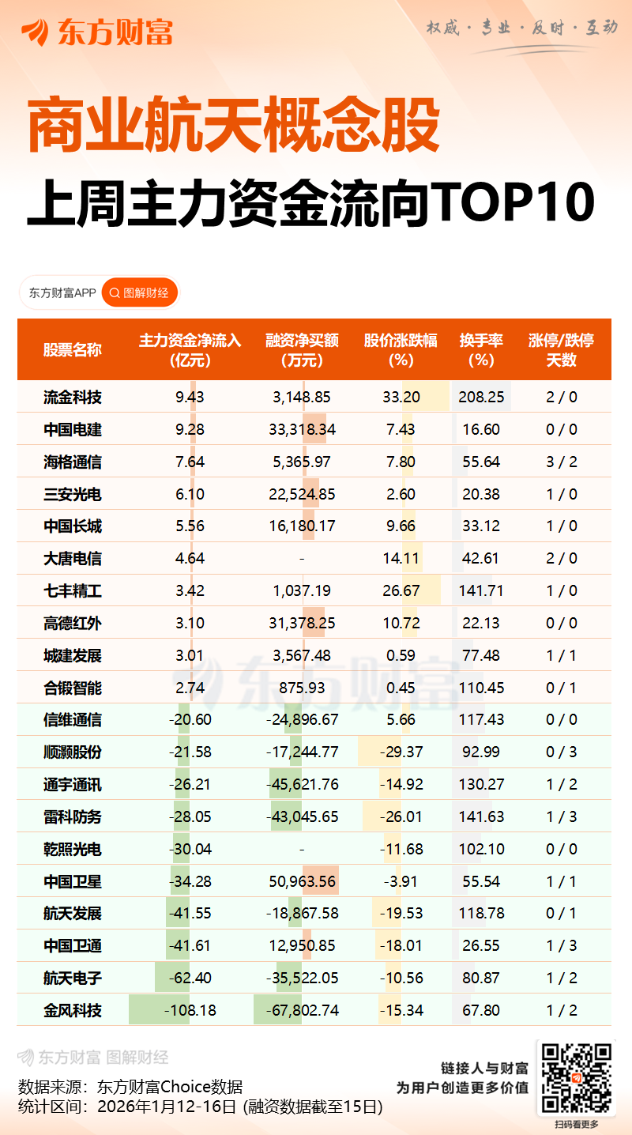The image size is (632, 1135).
Task: Click the 数据来源 line in footer
Action: click(130, 1086)
